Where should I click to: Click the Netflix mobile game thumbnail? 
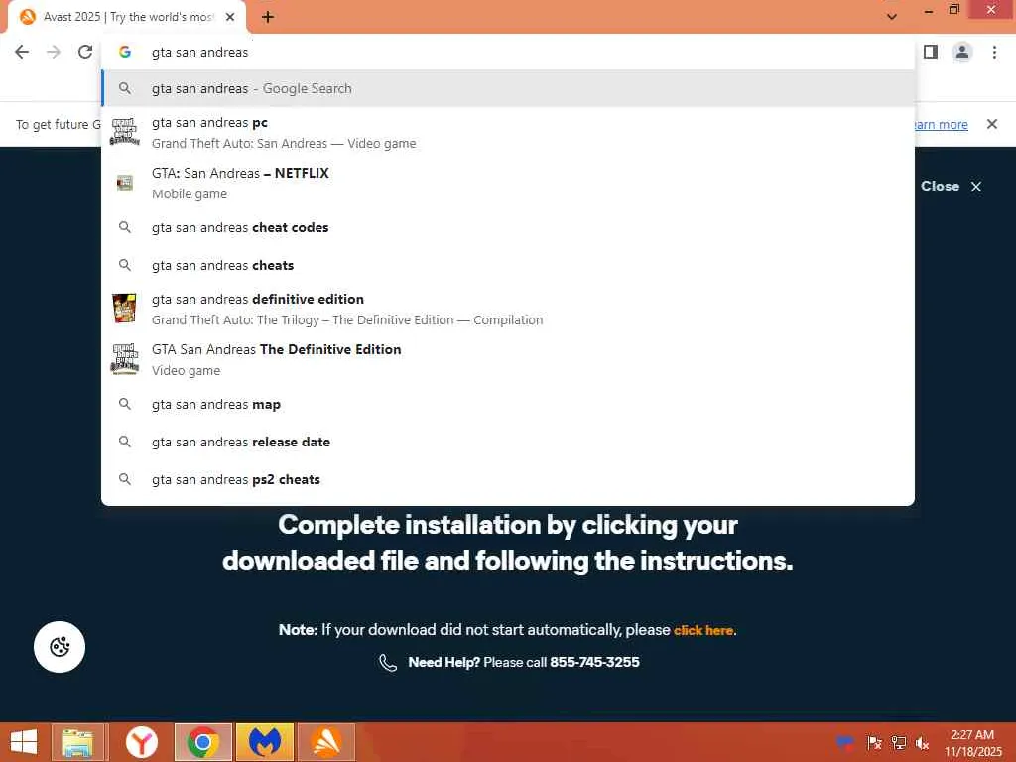pos(124,183)
